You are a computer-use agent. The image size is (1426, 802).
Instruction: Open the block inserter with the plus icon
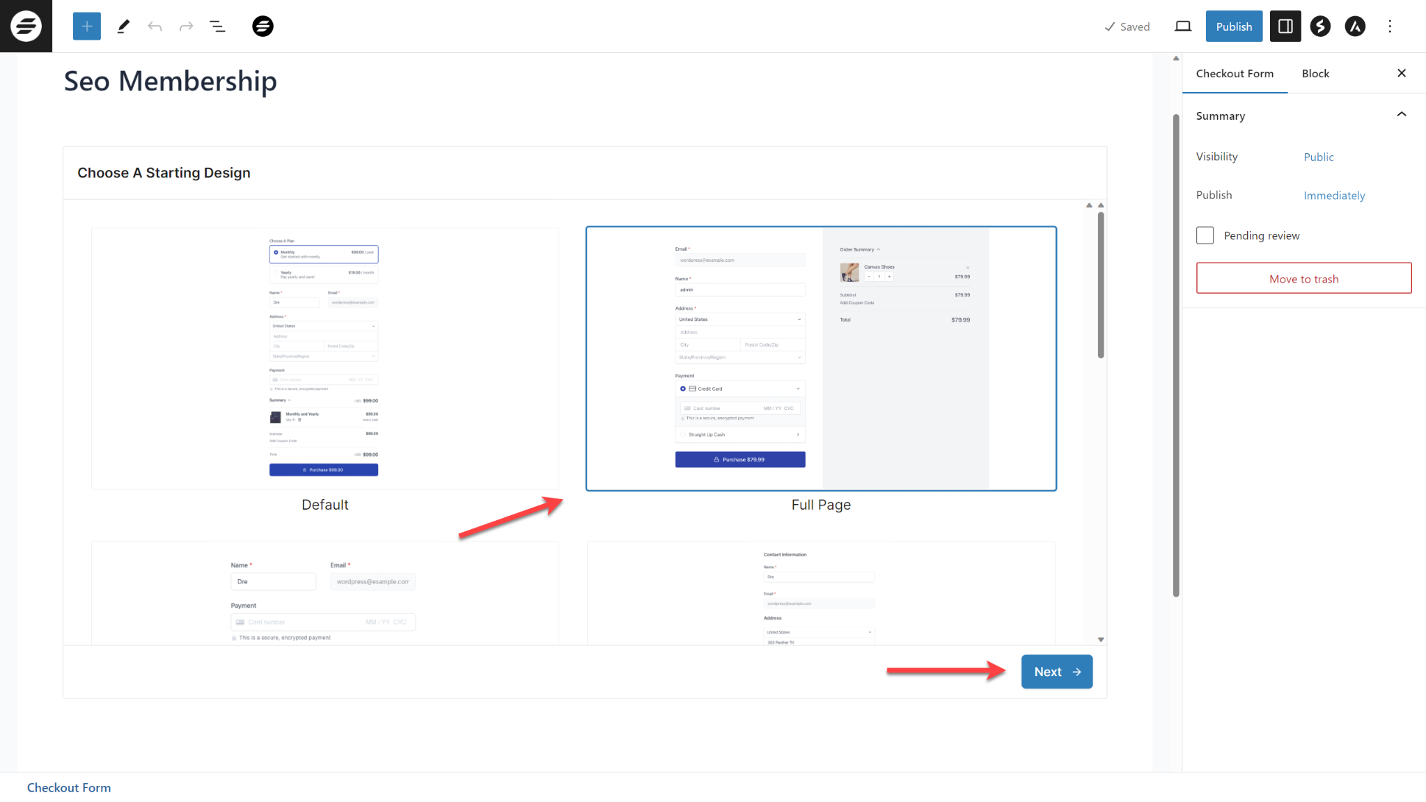coord(86,26)
